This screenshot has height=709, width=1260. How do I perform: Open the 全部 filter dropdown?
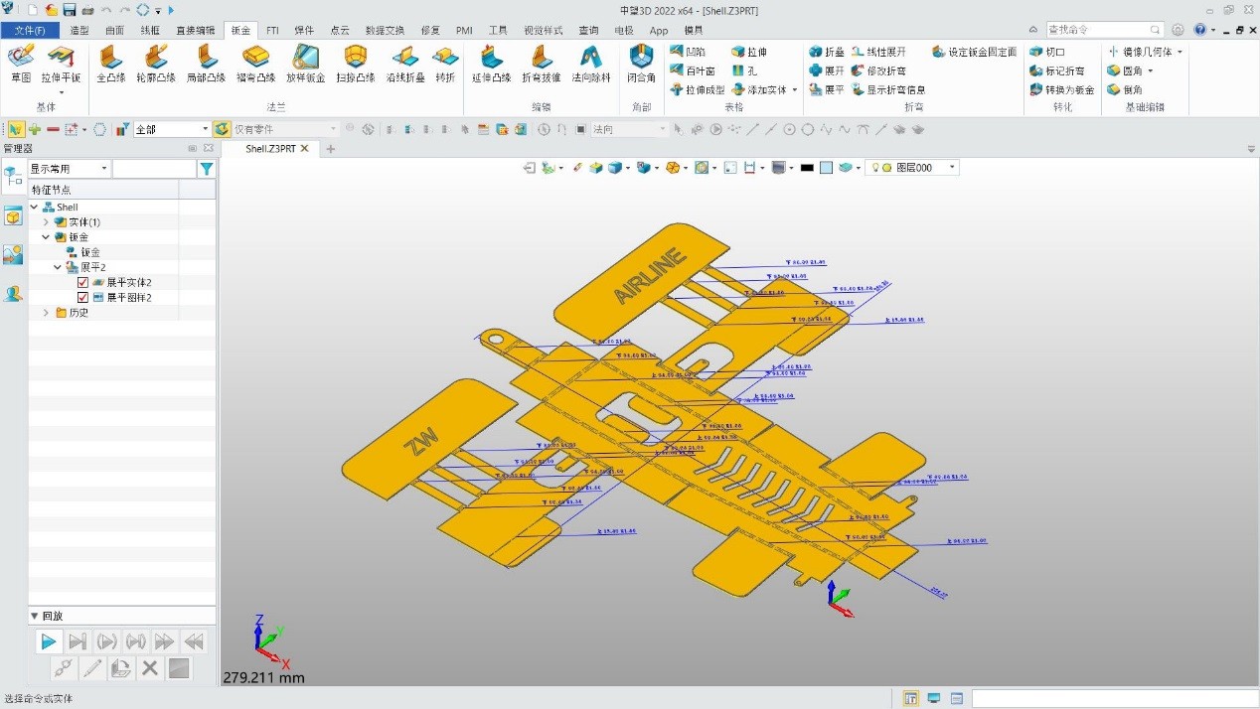point(204,128)
